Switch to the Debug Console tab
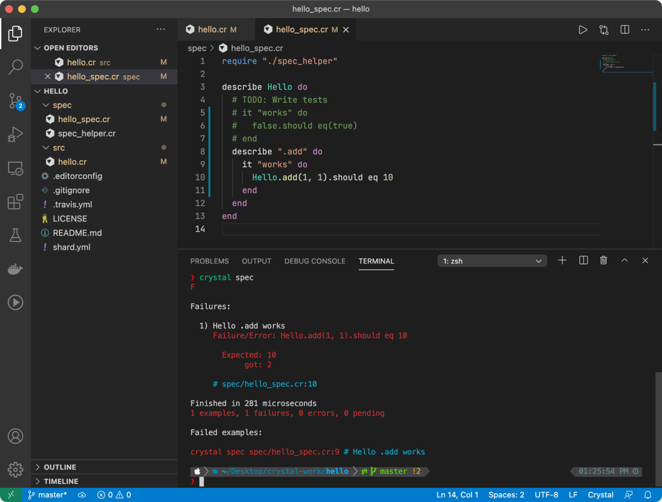Viewport: 662px width, 502px height. pos(315,261)
